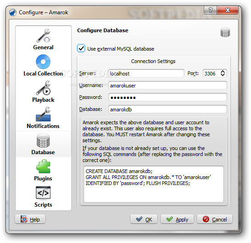Focus the Password field
This screenshot has height=243, width=251.
[x=168, y=97]
